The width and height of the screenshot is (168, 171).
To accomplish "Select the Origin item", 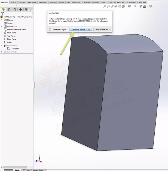I will click(8, 42).
